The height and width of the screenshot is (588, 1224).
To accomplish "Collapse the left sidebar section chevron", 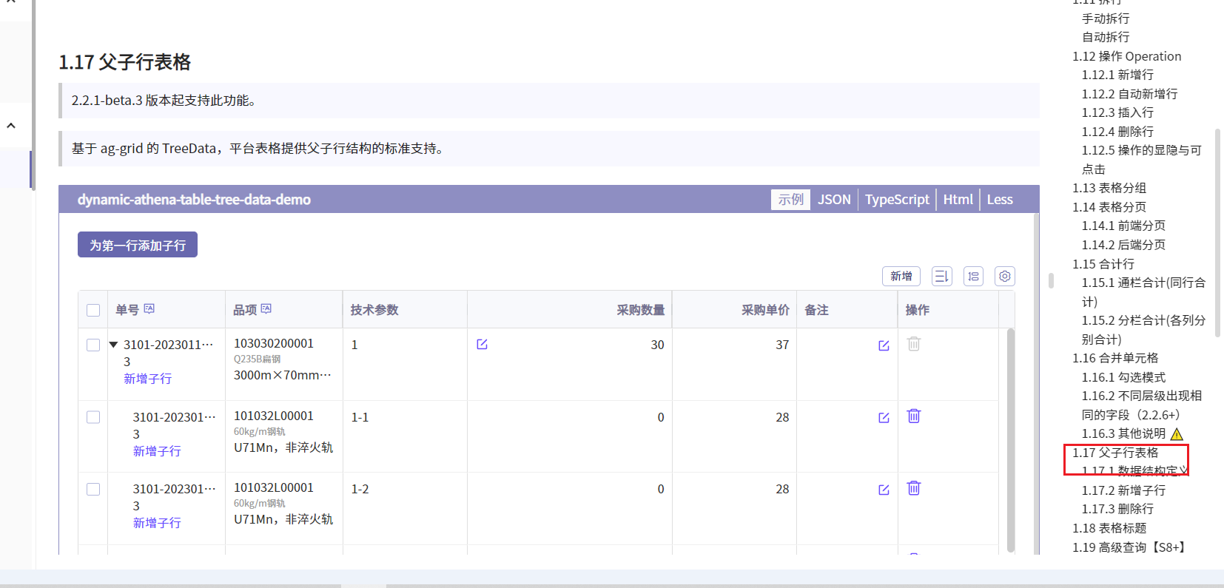I will point(11,126).
